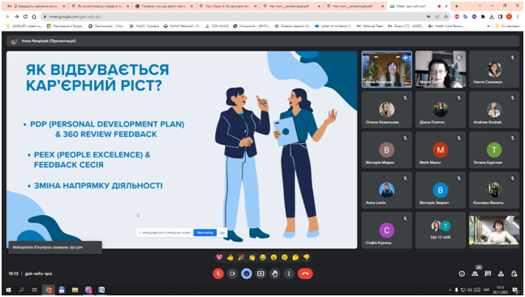
Task: Leave the call with red hang-up button
Action: 305,273
